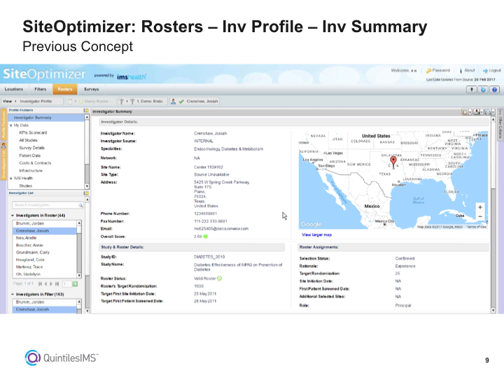Image resolution: width=504 pixels, height=378 pixels.
Task: Click the blue refresh toolbar button
Action: (483, 90)
